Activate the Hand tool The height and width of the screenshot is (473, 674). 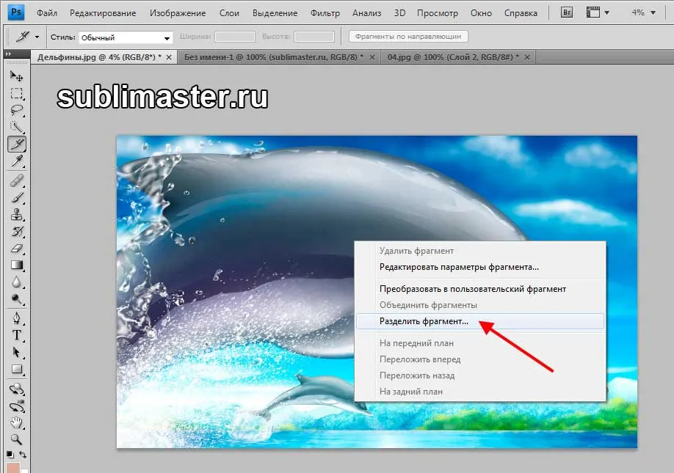click(x=16, y=422)
